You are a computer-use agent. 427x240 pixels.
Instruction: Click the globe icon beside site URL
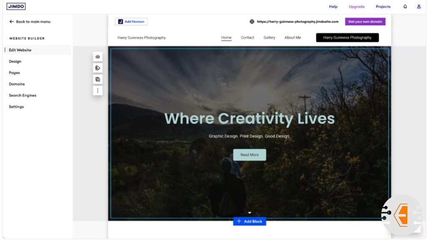click(x=252, y=22)
